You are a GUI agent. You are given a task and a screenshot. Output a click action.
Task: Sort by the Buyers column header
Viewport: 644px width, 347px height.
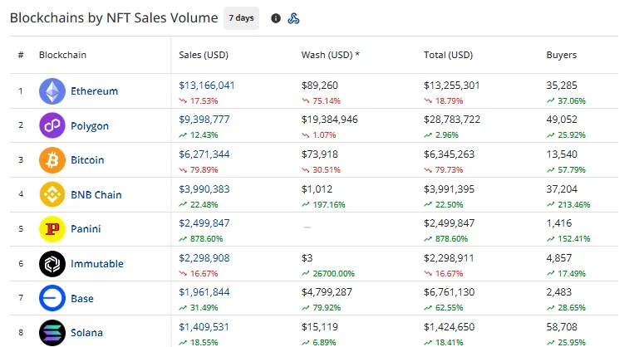561,55
